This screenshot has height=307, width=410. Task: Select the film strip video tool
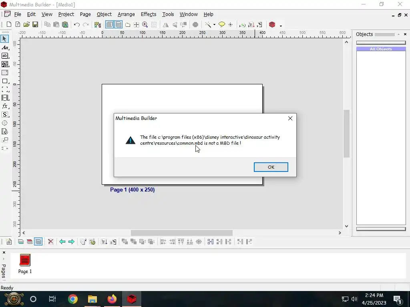click(x=5, y=98)
